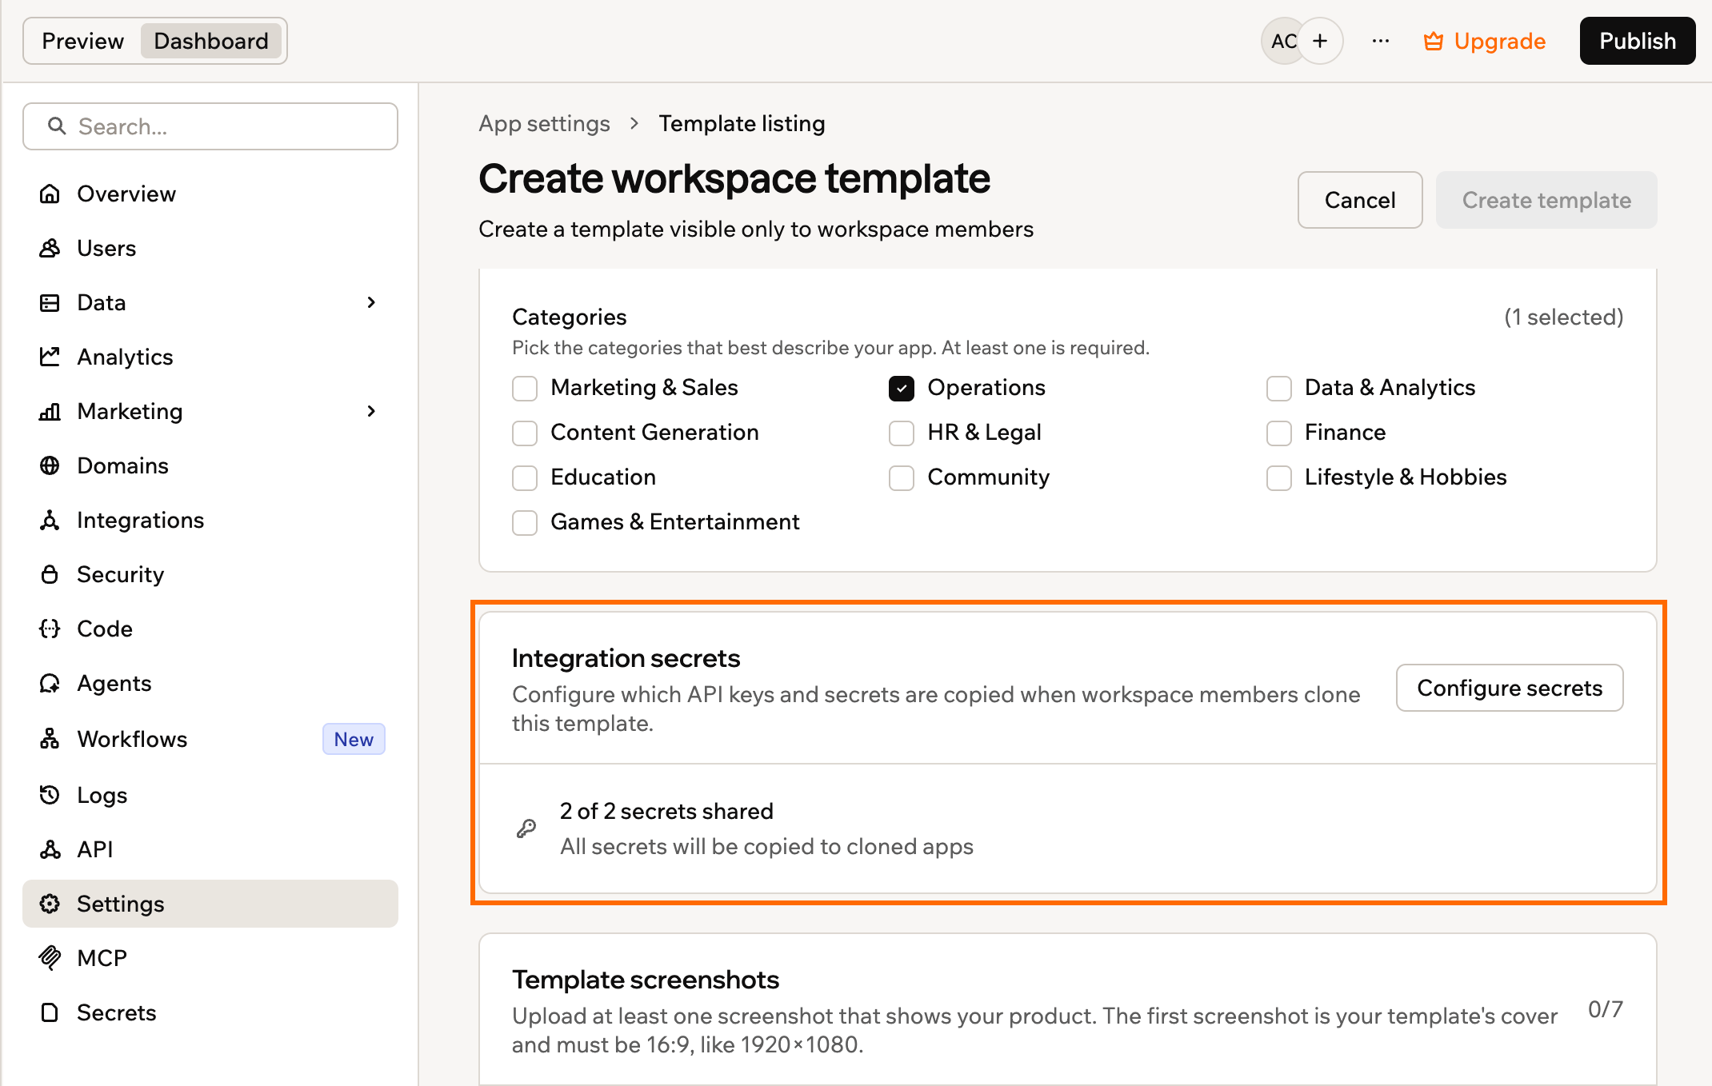Click the Agents chat icon
This screenshot has height=1086, width=1712.
pyautogui.click(x=50, y=683)
